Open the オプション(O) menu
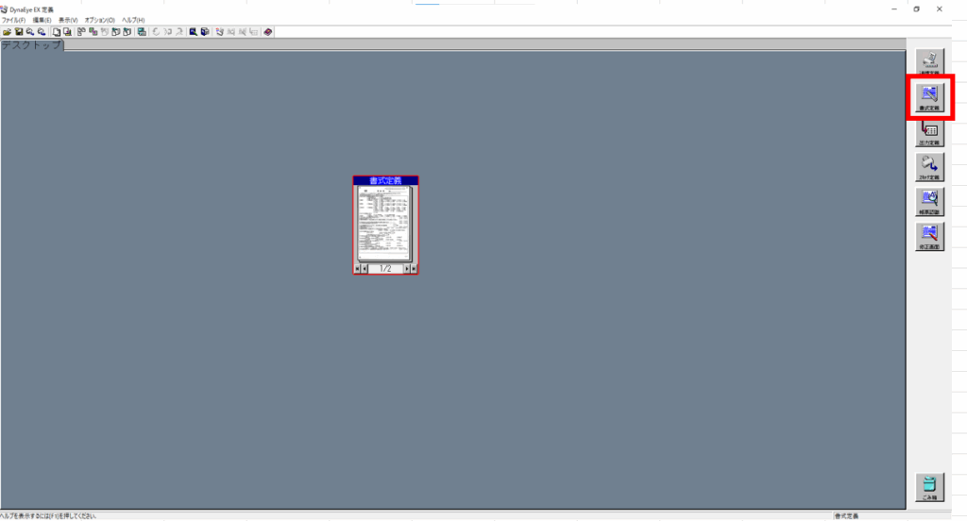 [99, 20]
